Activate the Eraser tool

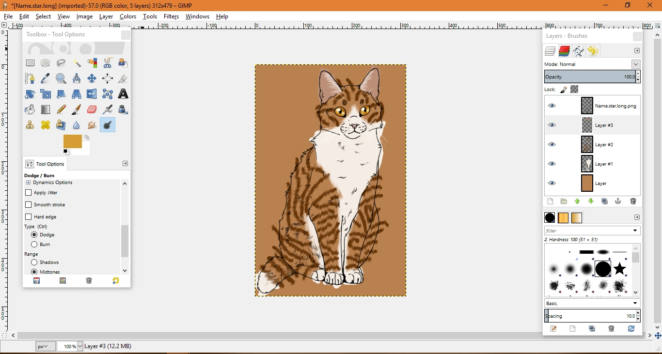(92, 109)
